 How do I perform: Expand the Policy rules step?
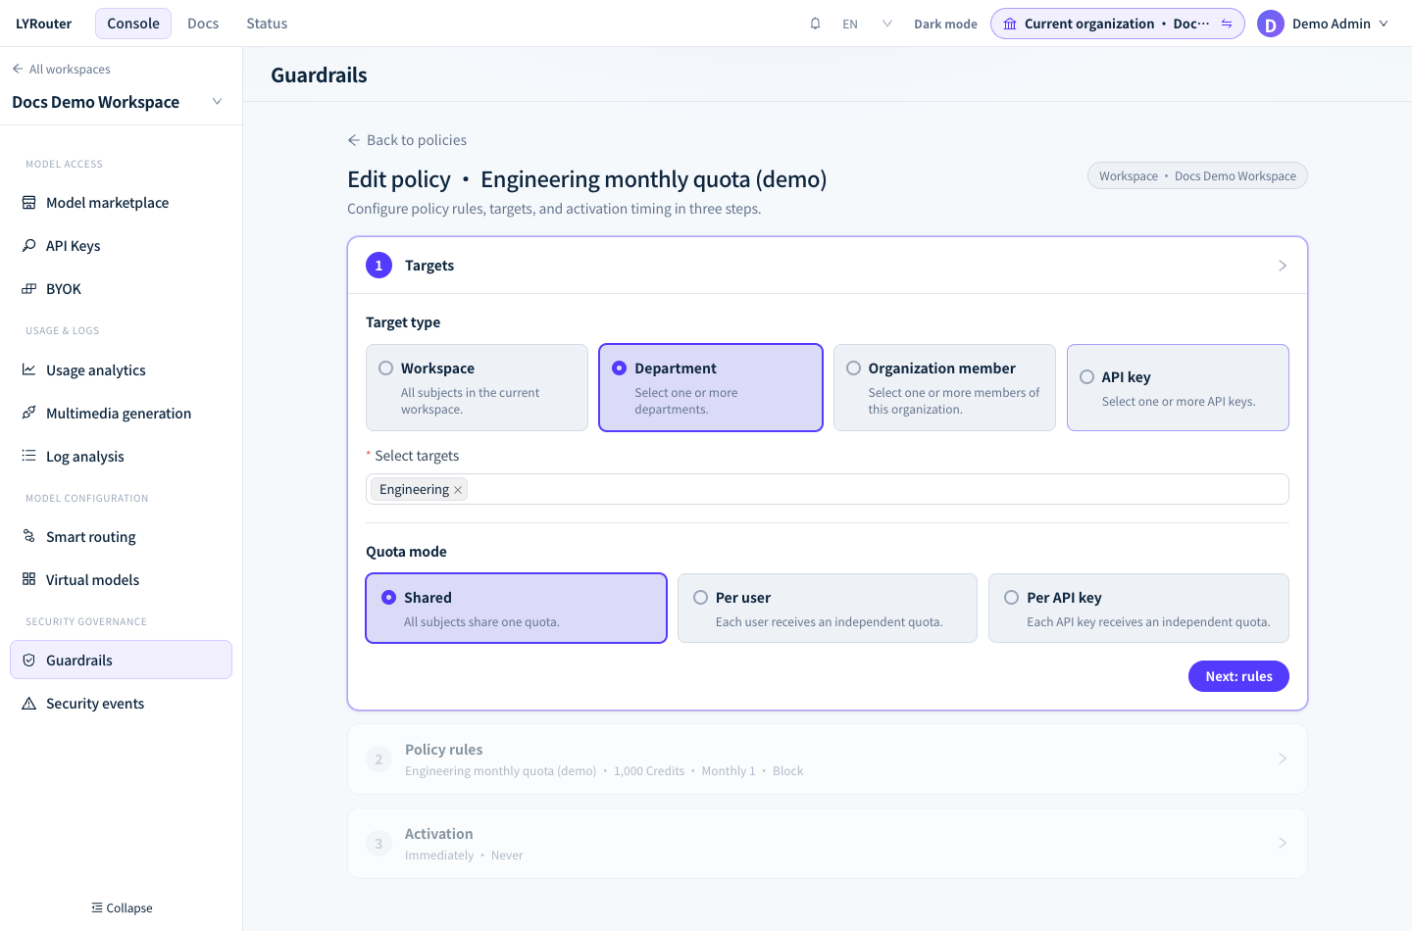(x=828, y=759)
